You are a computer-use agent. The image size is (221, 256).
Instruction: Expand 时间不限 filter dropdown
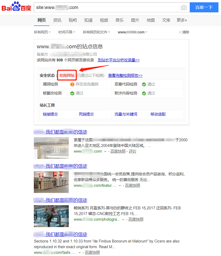coord(67,32)
